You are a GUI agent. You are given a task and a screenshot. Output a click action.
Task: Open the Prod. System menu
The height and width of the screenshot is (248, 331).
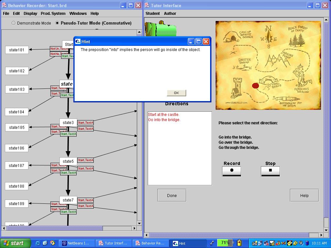coord(53,14)
